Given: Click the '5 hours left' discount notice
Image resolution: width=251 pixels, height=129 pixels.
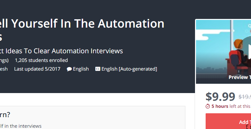Looking at the screenshot, I should 231,106.
